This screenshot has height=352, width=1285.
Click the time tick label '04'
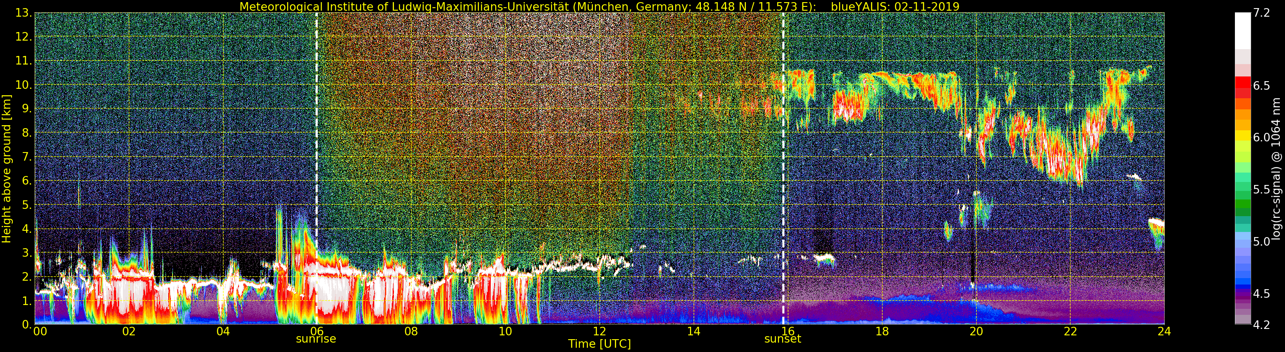point(223,331)
